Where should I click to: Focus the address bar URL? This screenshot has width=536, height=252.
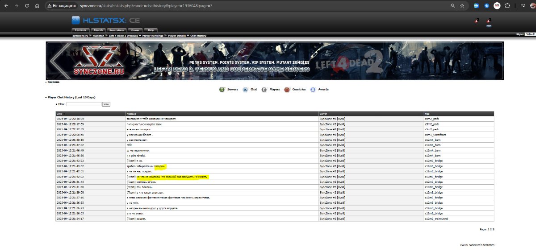146,6
